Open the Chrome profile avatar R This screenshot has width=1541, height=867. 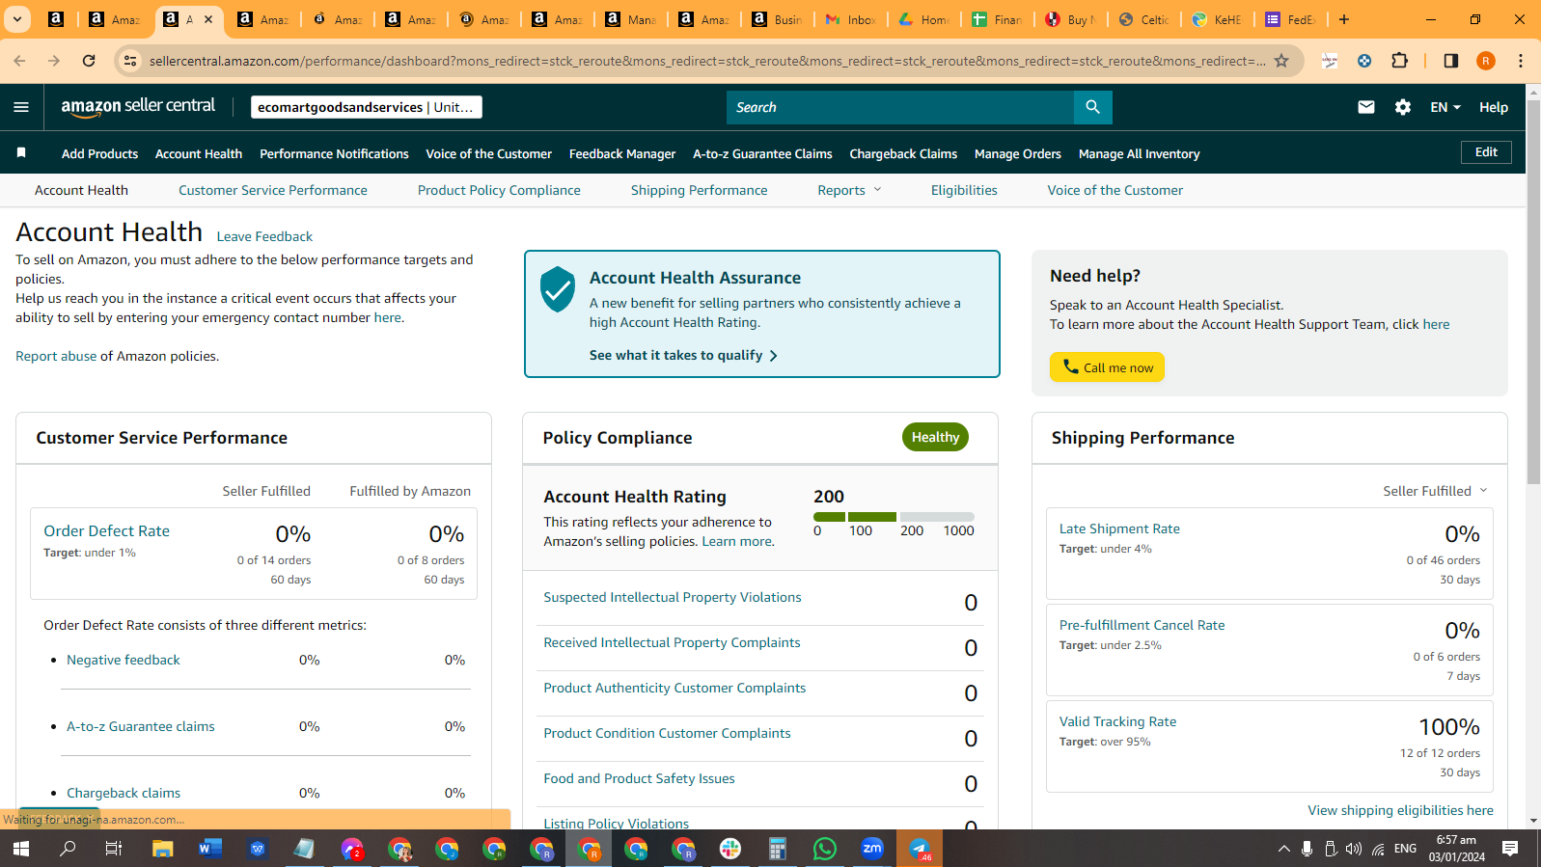pos(1486,61)
